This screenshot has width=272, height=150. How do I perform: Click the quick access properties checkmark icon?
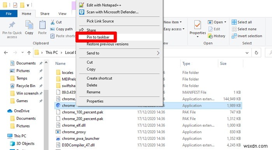tap(15, 5)
